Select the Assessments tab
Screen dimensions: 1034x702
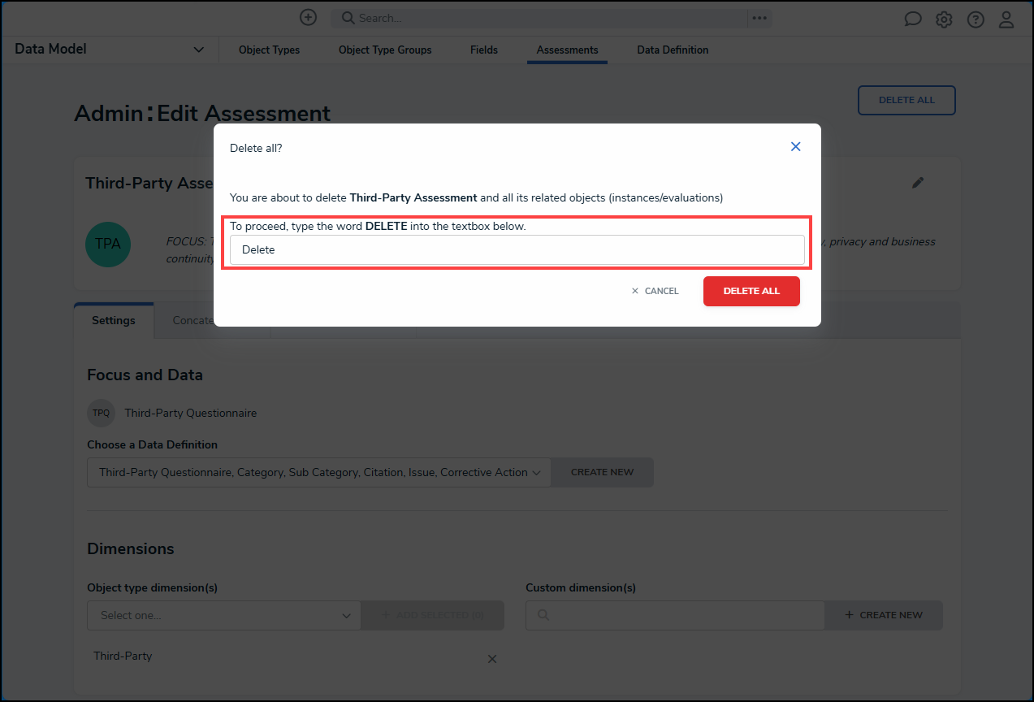pos(567,50)
